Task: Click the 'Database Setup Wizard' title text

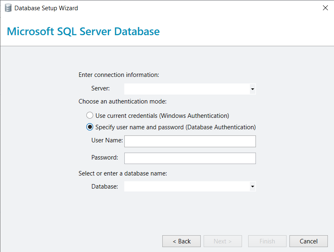Action: point(46,8)
